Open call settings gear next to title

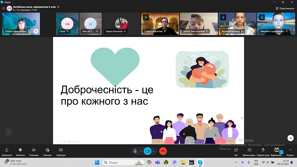[58, 7]
